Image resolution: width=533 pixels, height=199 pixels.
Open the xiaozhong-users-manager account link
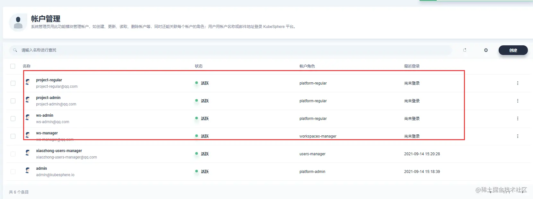coord(59,151)
